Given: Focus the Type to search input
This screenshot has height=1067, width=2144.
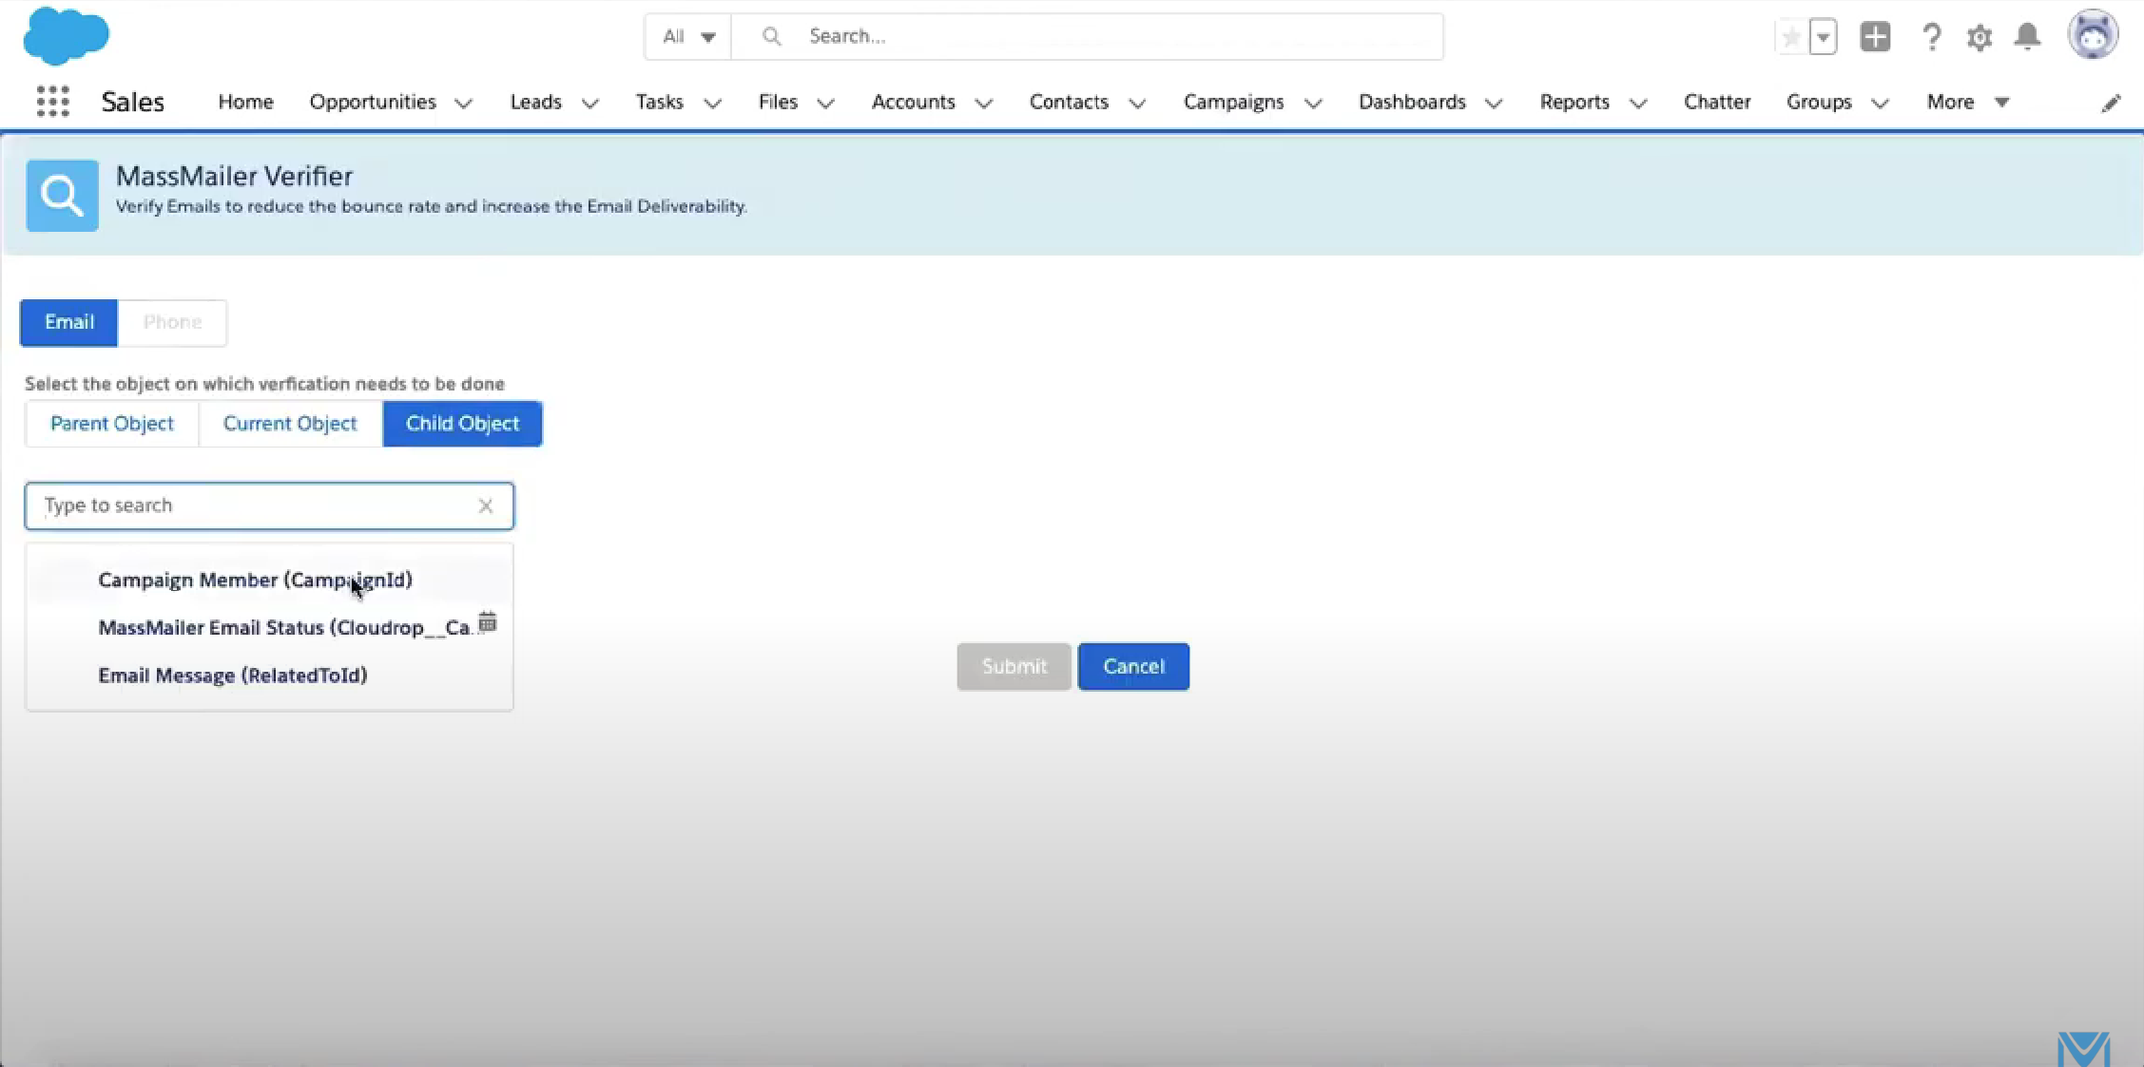Looking at the screenshot, I should (269, 505).
